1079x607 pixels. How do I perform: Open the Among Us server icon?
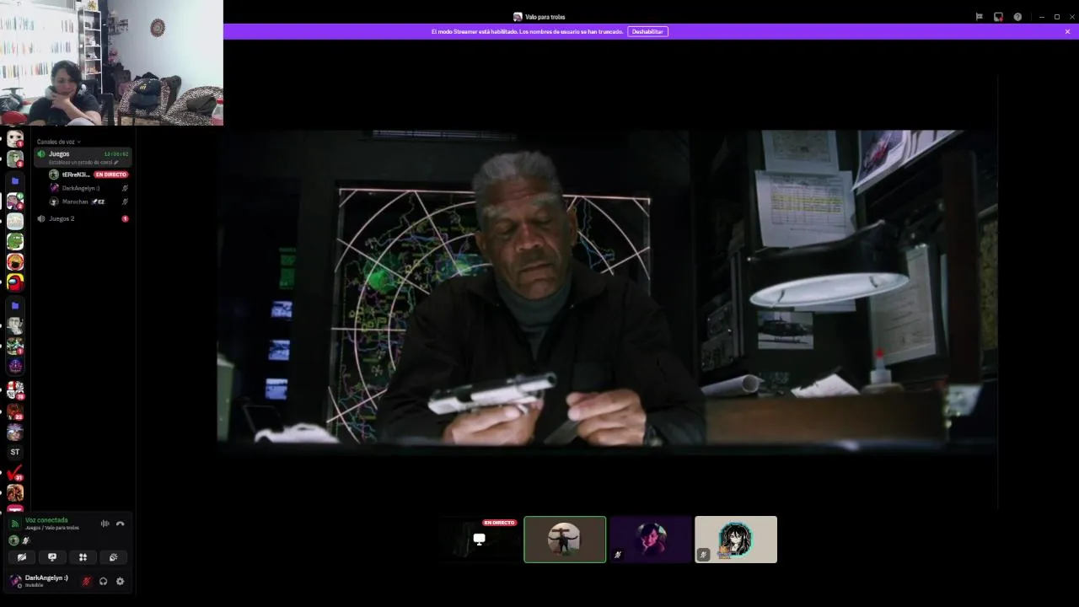coord(15,282)
